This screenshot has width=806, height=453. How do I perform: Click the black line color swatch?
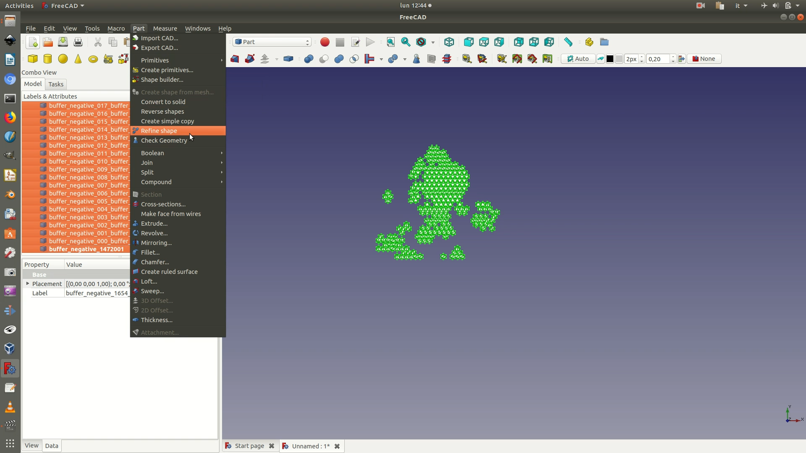[610, 59]
